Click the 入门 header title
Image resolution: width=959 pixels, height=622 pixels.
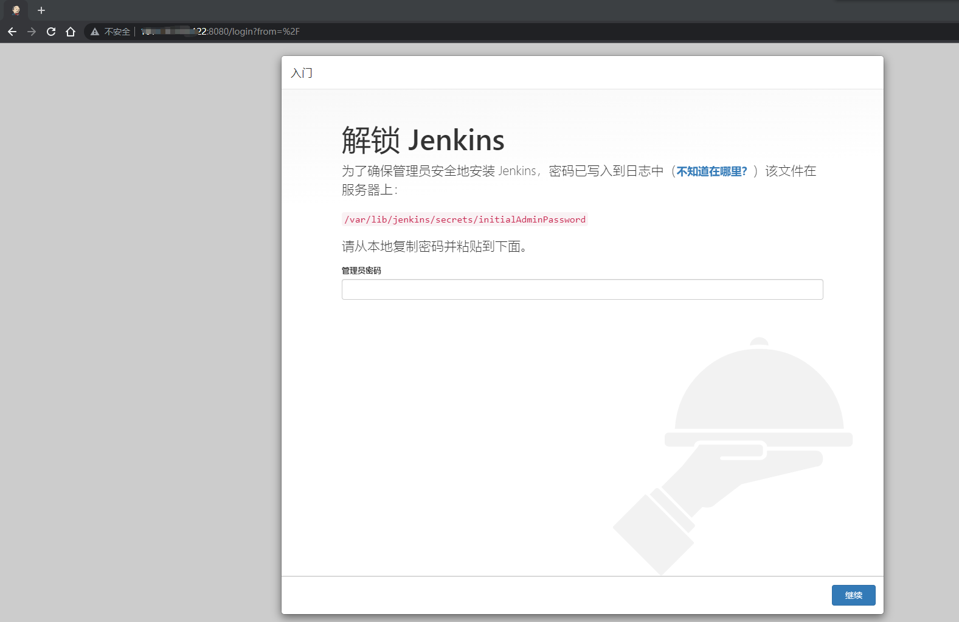(x=302, y=73)
